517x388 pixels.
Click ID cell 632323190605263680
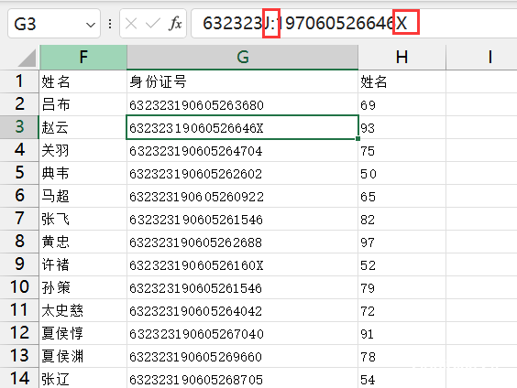click(242, 104)
